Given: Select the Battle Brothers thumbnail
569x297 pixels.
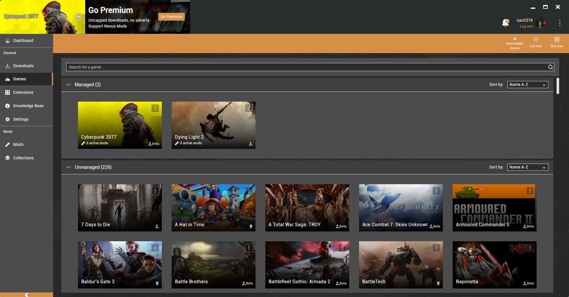Looking at the screenshot, I should click(214, 265).
